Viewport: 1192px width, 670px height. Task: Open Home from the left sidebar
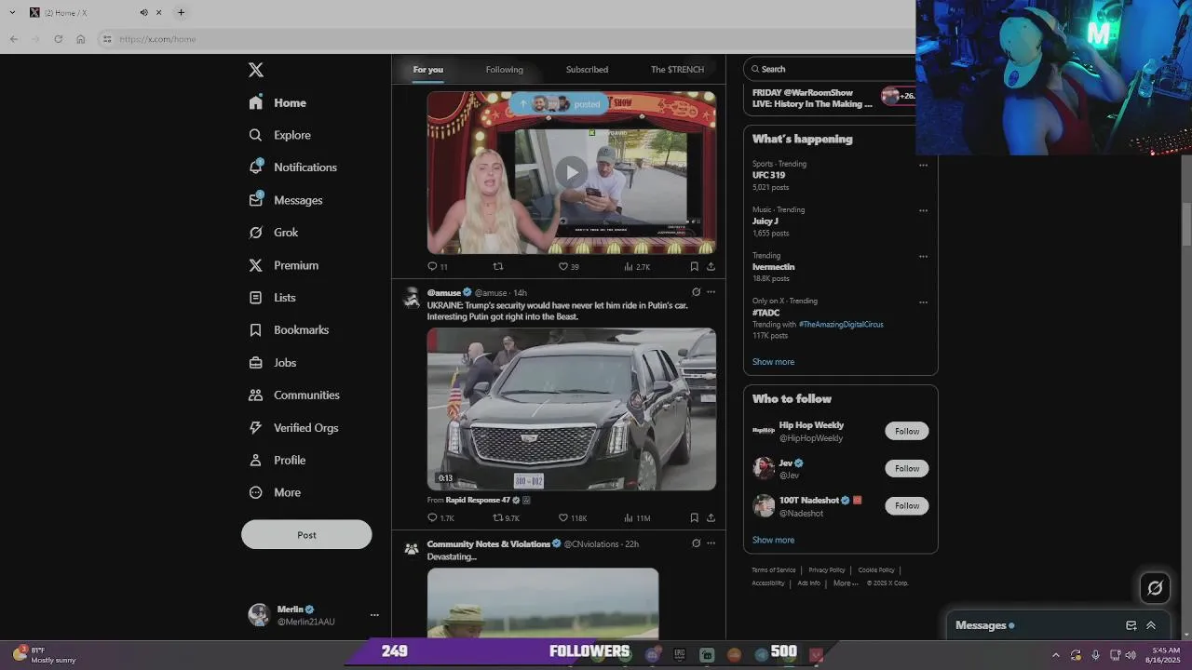(x=278, y=102)
